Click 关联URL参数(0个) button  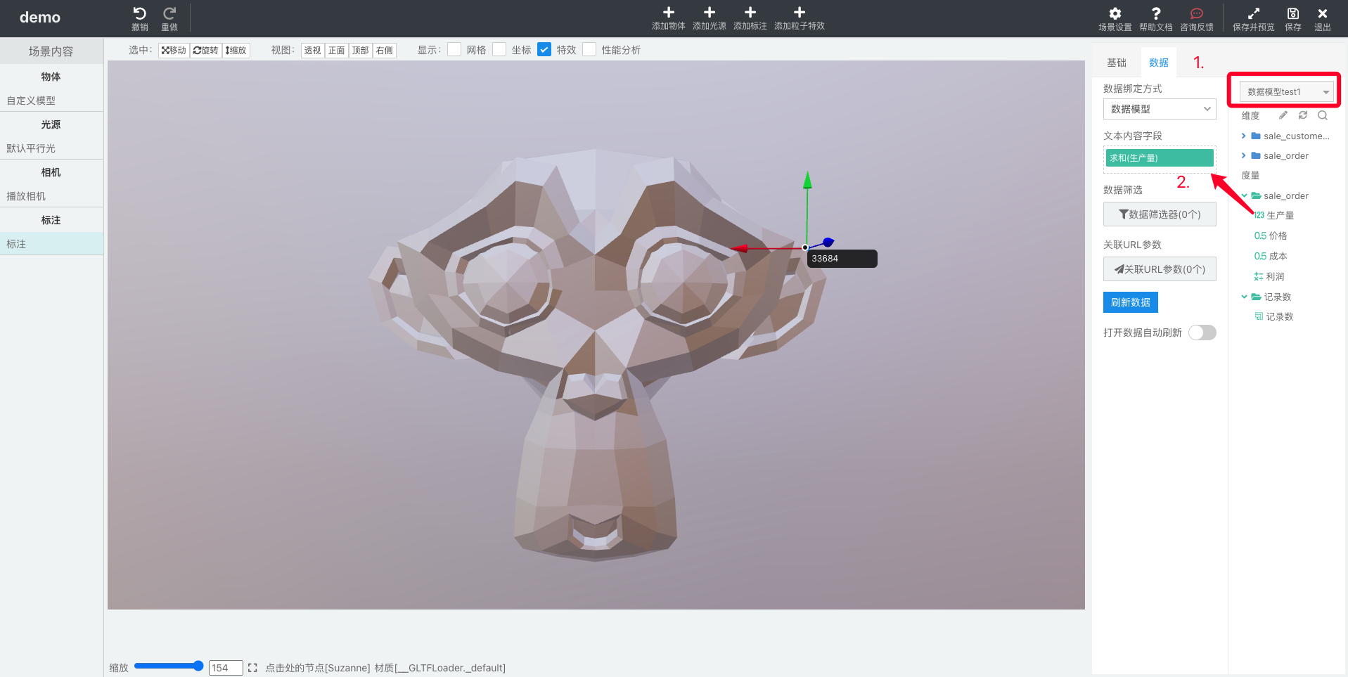coord(1160,269)
